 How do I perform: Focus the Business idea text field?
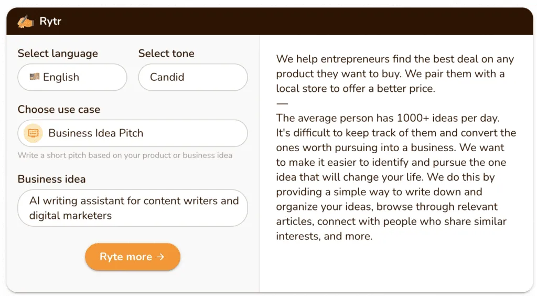[132, 208]
